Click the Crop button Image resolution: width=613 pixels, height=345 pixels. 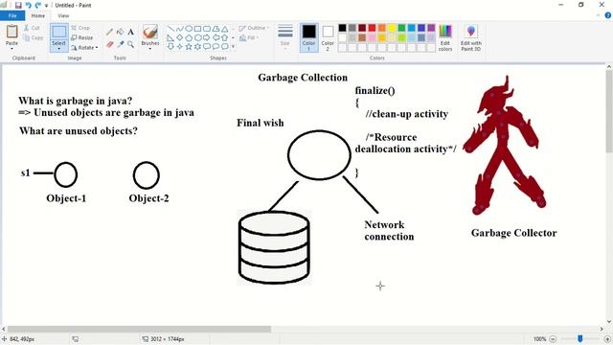point(80,28)
